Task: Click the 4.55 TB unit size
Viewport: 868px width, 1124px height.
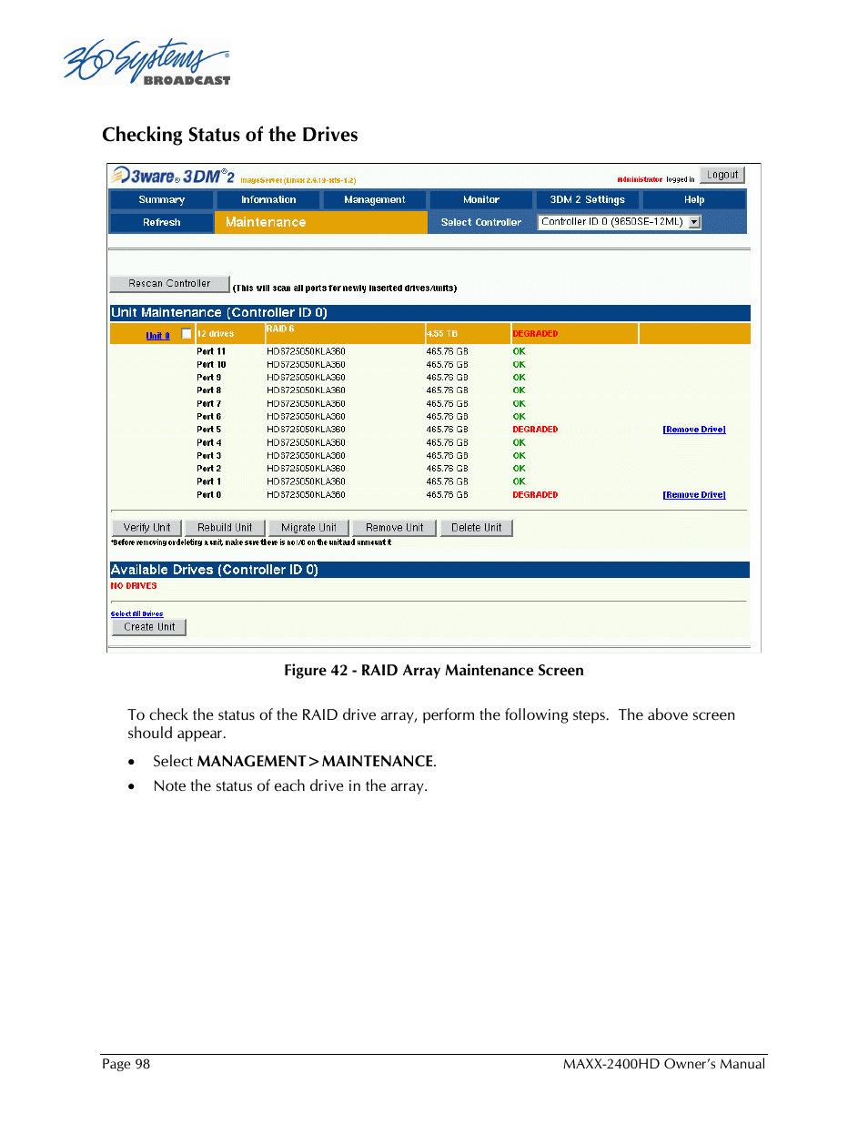Action: coord(442,334)
